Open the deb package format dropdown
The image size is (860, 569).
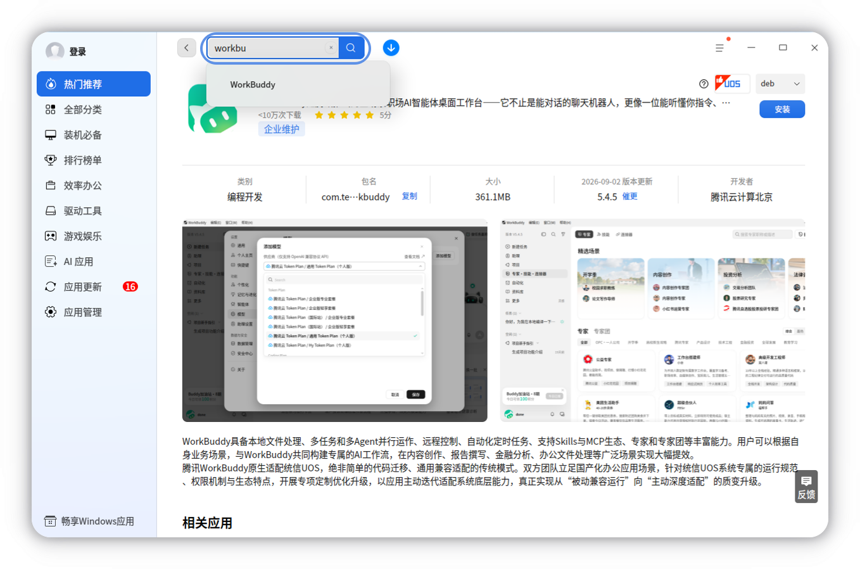(x=780, y=84)
